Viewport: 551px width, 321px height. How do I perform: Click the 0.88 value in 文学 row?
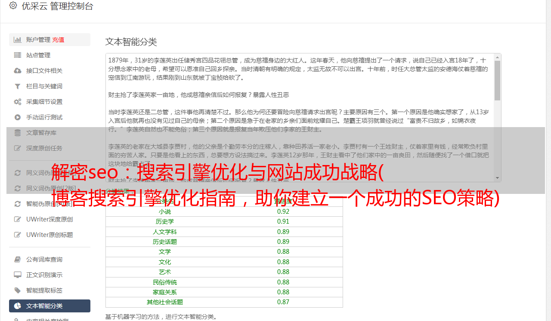tap(283, 252)
